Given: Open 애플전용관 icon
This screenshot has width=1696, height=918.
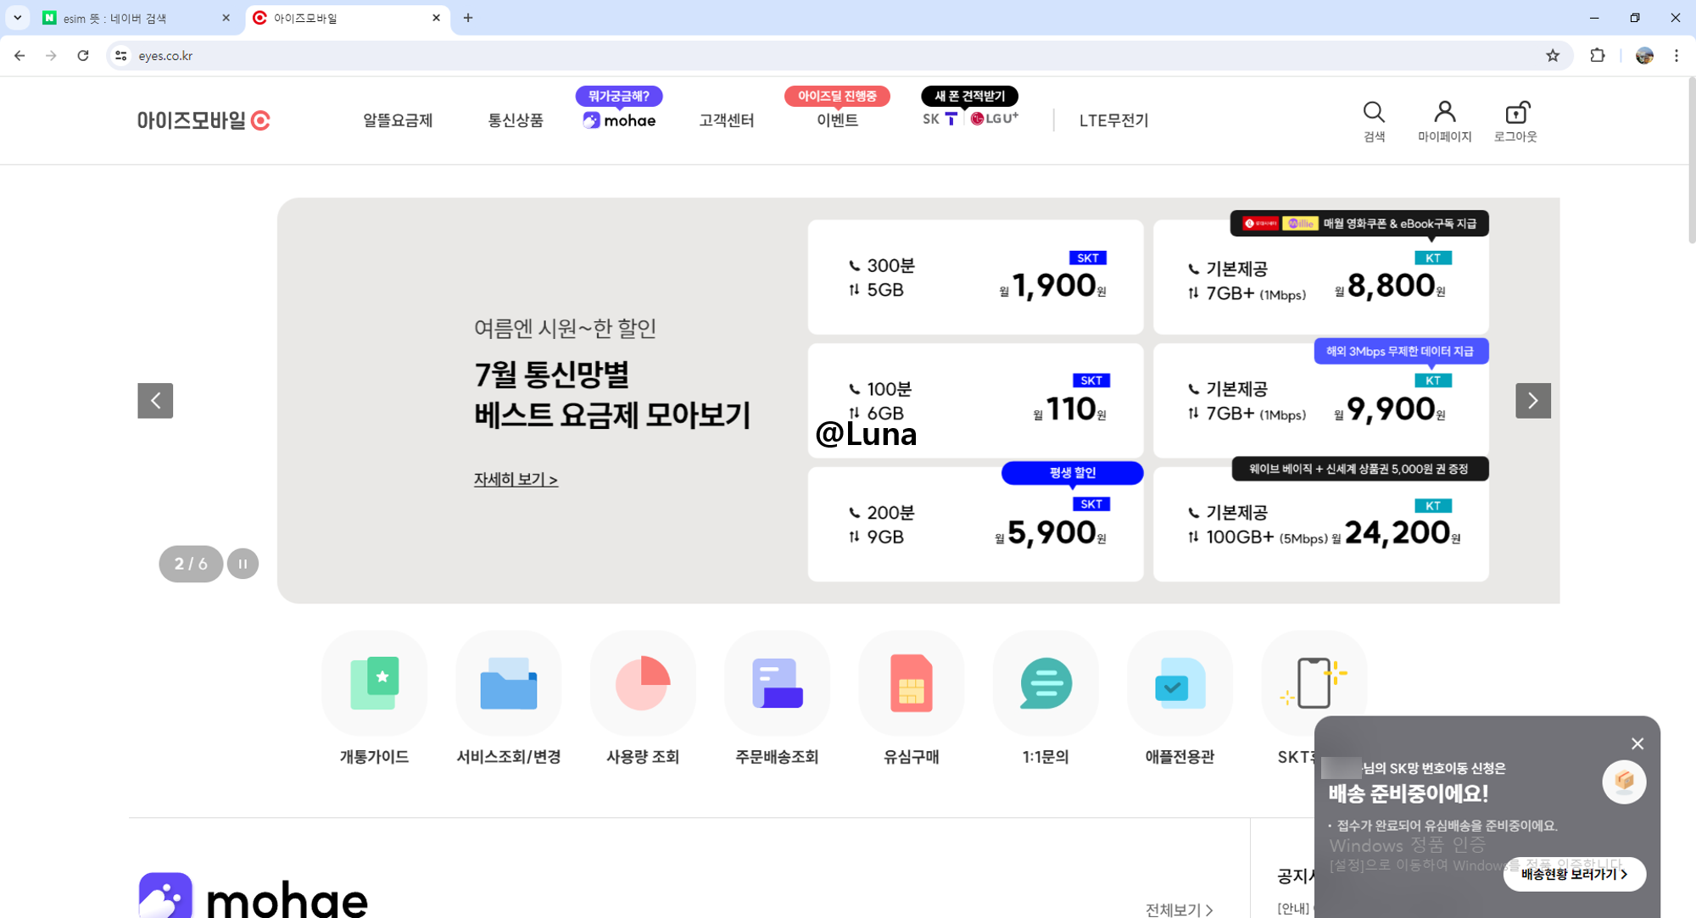Looking at the screenshot, I should point(1180,683).
